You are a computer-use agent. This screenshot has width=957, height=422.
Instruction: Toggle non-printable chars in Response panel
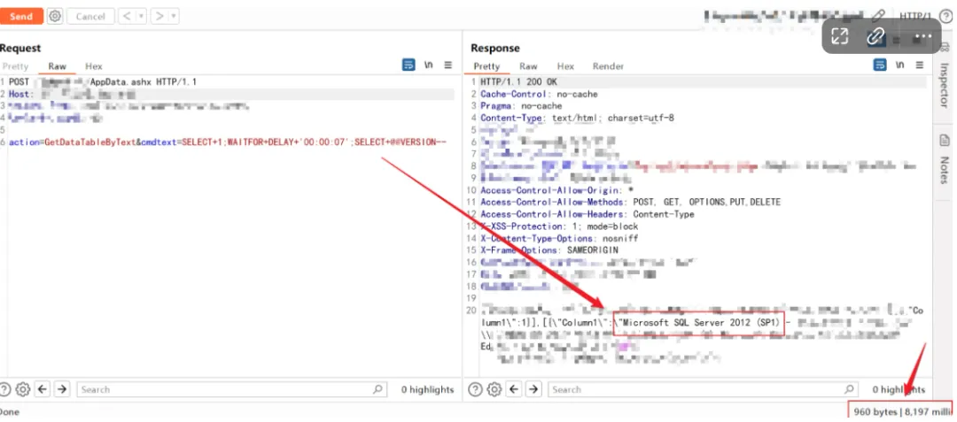[899, 65]
